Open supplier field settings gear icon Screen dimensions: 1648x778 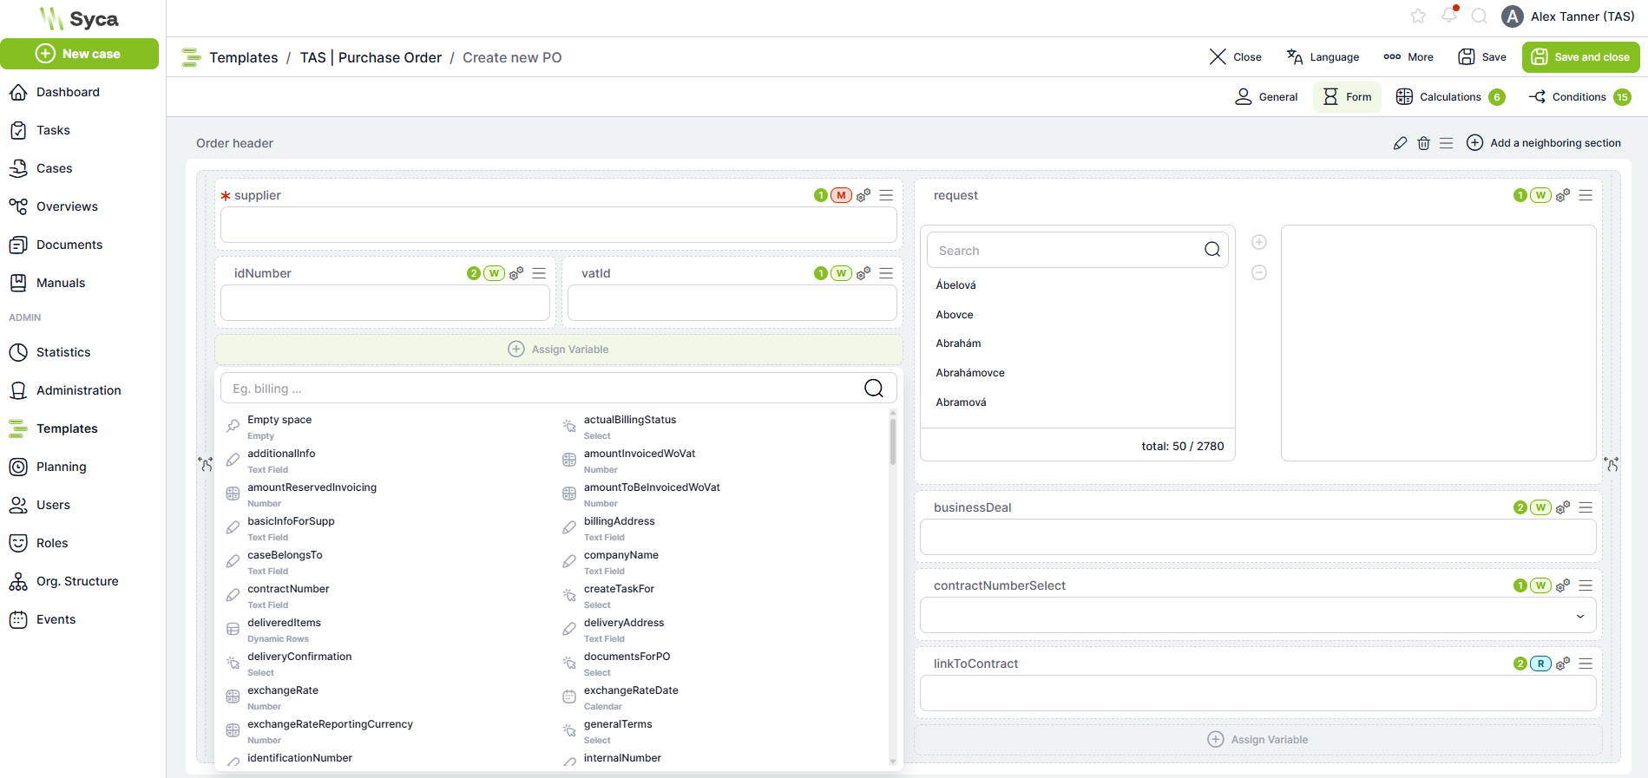point(863,196)
